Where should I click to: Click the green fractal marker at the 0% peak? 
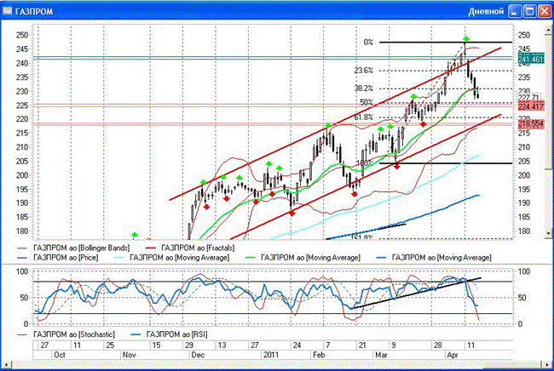coord(466,39)
